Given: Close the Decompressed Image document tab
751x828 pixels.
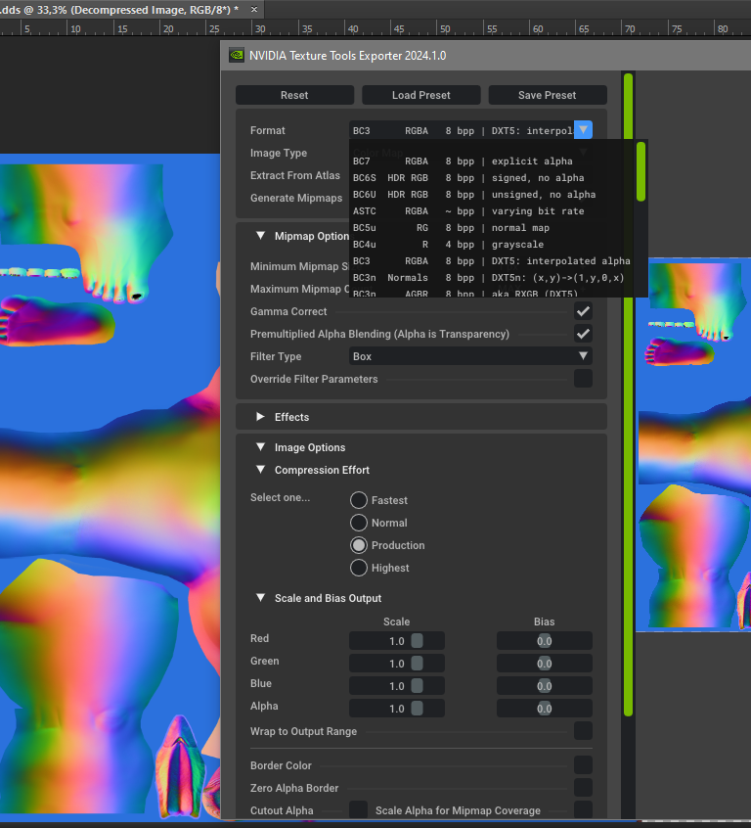Looking at the screenshot, I should pos(255,9).
